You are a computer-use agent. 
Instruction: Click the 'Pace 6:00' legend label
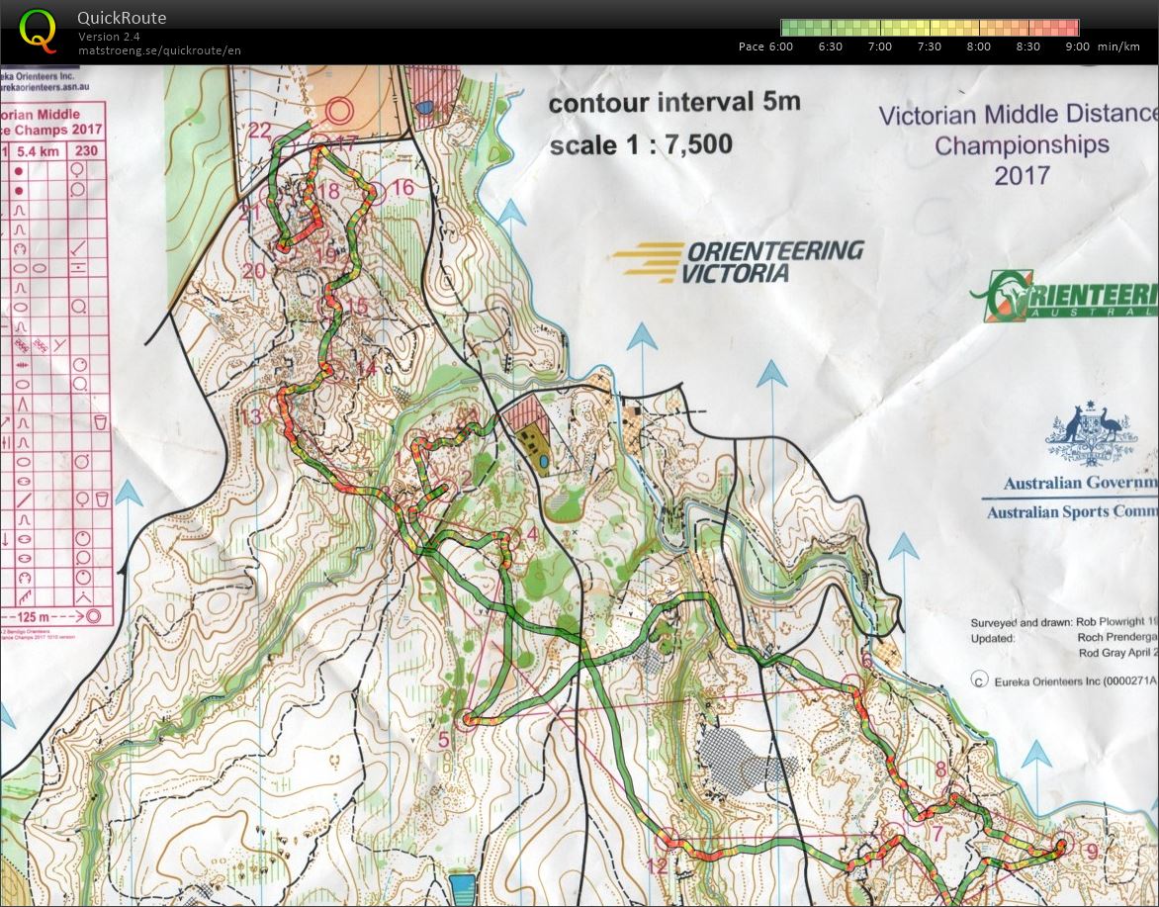765,46
